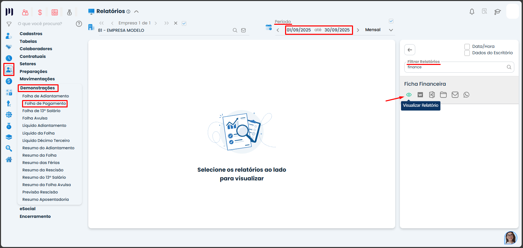Export Ficha Financeira to Word
Screen dimensions: 523x248
420,95
